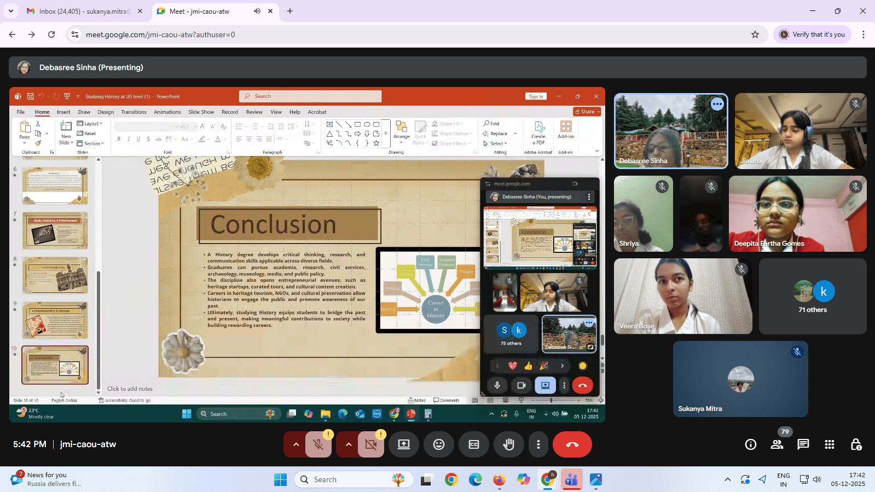Bookmark this page with star icon
Screen dimensions: 875x492
click(x=755, y=34)
